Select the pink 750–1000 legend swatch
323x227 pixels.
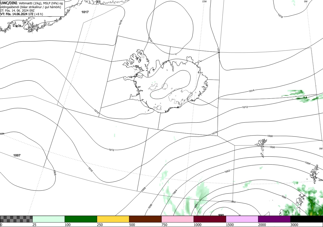click(177, 219)
